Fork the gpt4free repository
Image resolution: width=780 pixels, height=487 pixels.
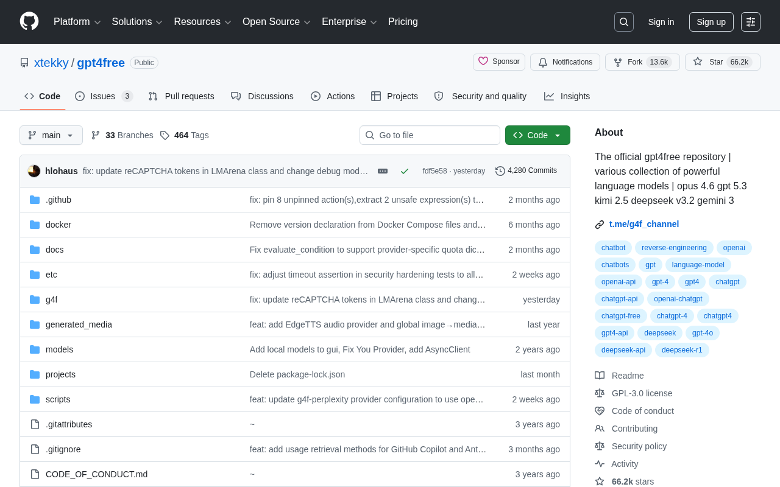642,62
